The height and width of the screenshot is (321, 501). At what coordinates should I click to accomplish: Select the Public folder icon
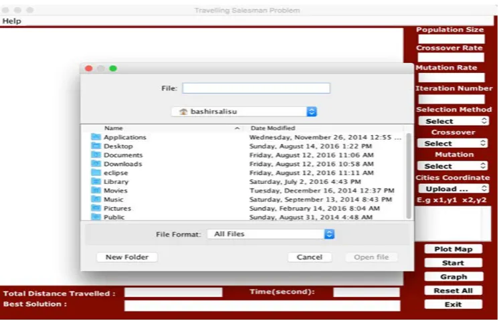(x=96, y=217)
